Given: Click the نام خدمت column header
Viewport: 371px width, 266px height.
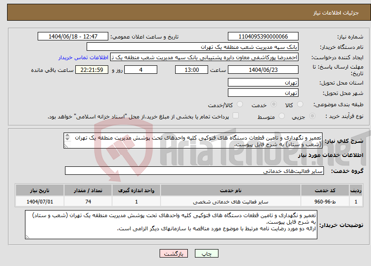Looking at the screenshot, I should (x=231, y=190).
